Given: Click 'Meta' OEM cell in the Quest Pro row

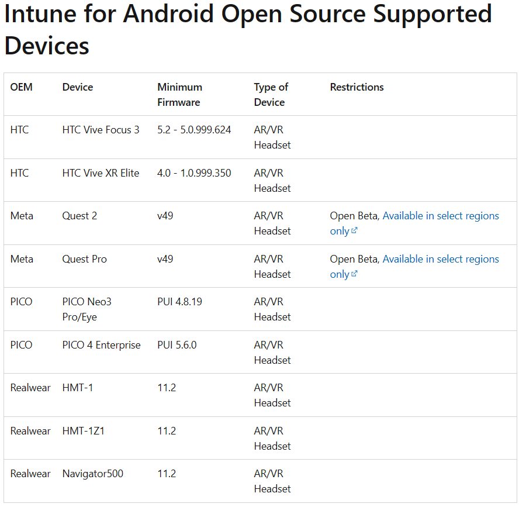Looking at the screenshot, I should point(22,259).
